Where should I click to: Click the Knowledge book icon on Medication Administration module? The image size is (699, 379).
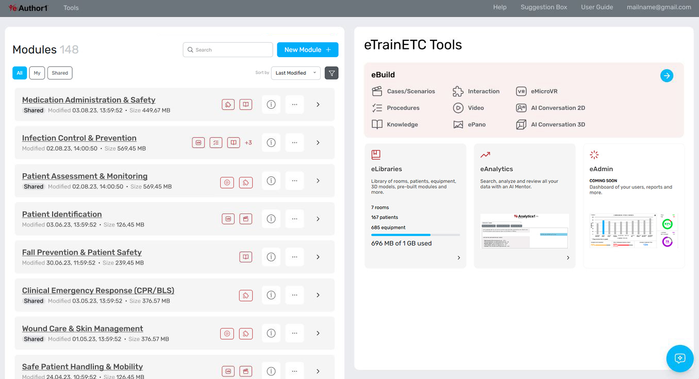pyautogui.click(x=246, y=104)
